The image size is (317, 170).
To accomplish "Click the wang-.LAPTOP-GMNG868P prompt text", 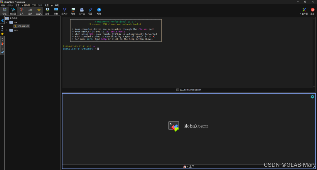I will tap(78, 49).
